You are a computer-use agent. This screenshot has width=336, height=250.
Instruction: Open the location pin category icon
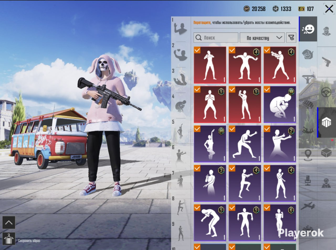point(308,155)
